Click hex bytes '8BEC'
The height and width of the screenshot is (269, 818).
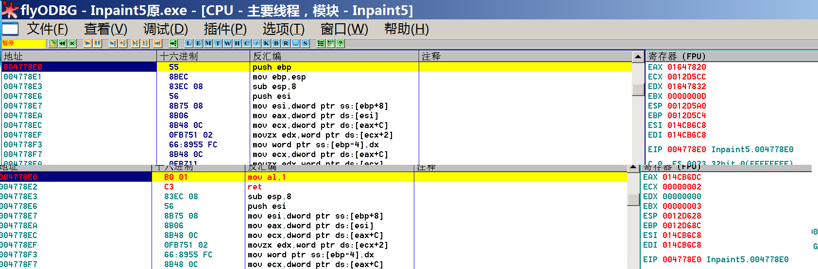click(x=178, y=77)
